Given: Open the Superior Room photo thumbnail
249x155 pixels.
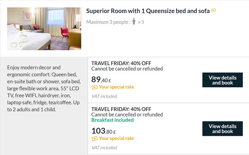Looking at the screenshot, I should click(x=44, y=29).
